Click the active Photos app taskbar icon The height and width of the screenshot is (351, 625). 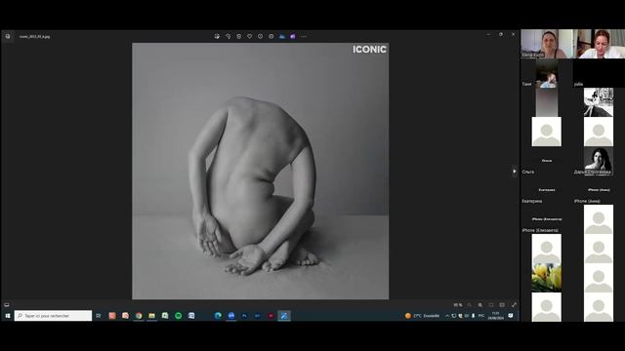(x=284, y=316)
